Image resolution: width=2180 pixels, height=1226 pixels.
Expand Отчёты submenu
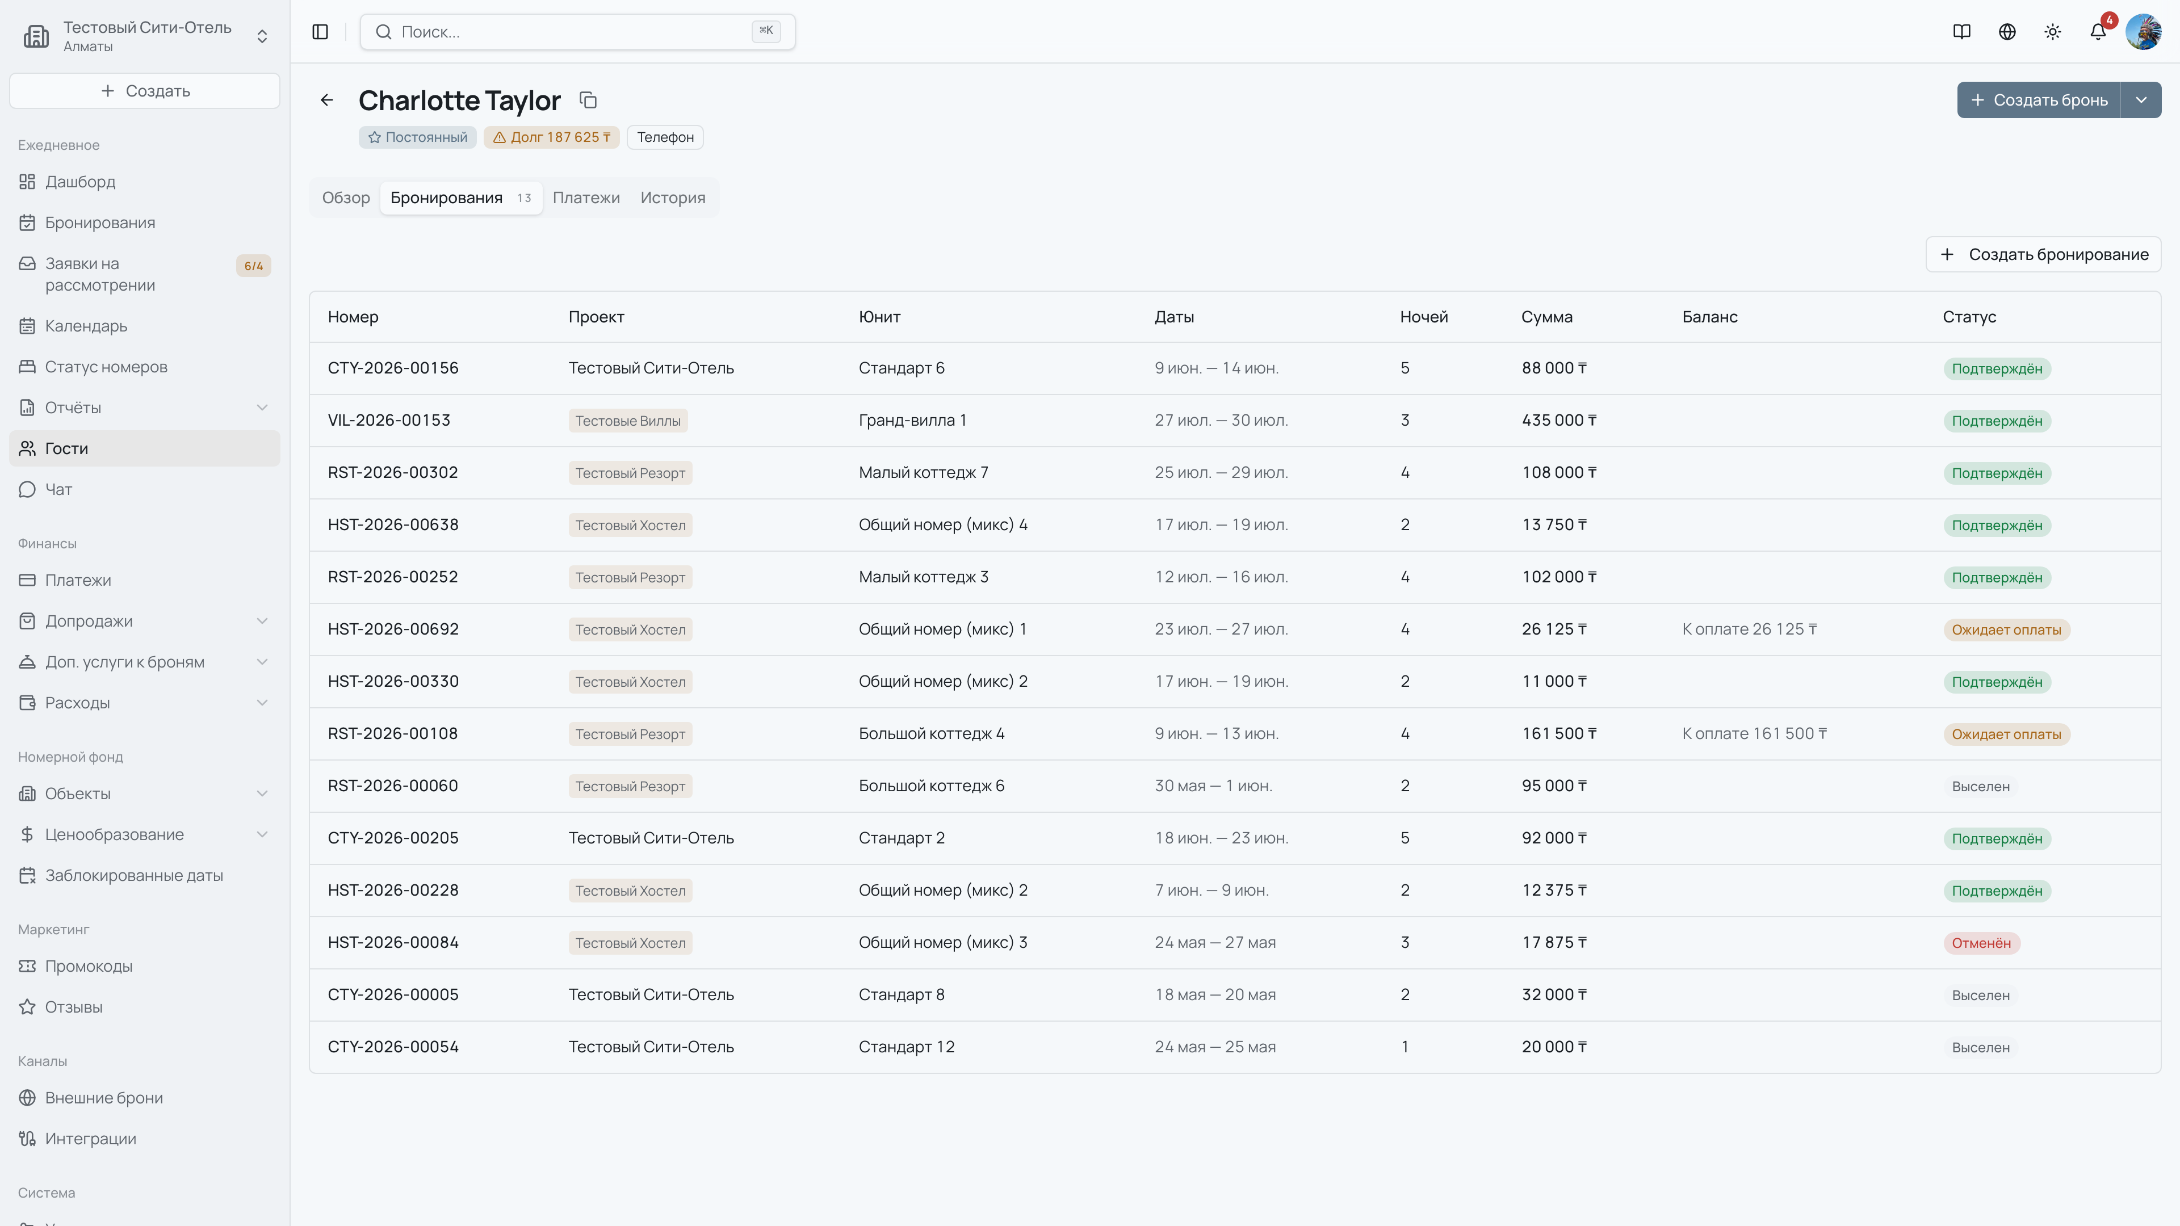(x=262, y=408)
